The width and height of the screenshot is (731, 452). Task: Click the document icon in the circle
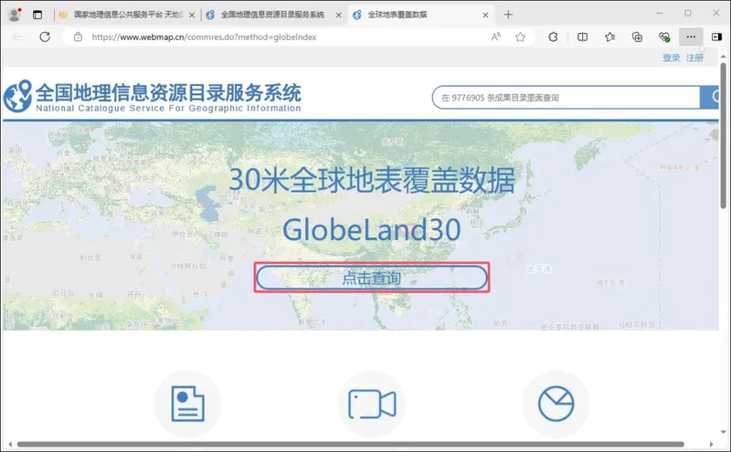click(x=187, y=404)
